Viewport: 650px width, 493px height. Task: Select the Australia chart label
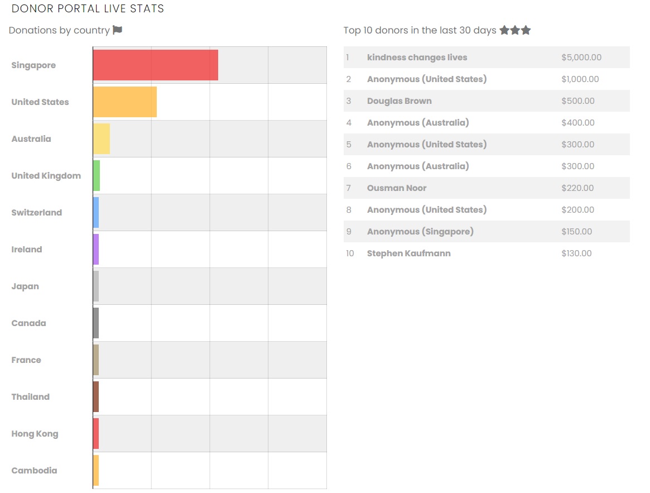tap(31, 139)
